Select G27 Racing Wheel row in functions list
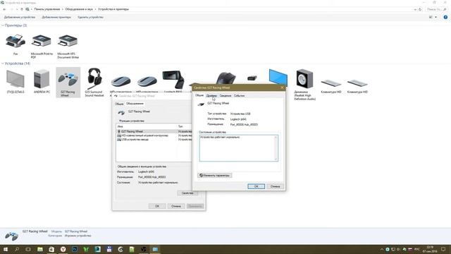The image size is (451, 254). 154,131
